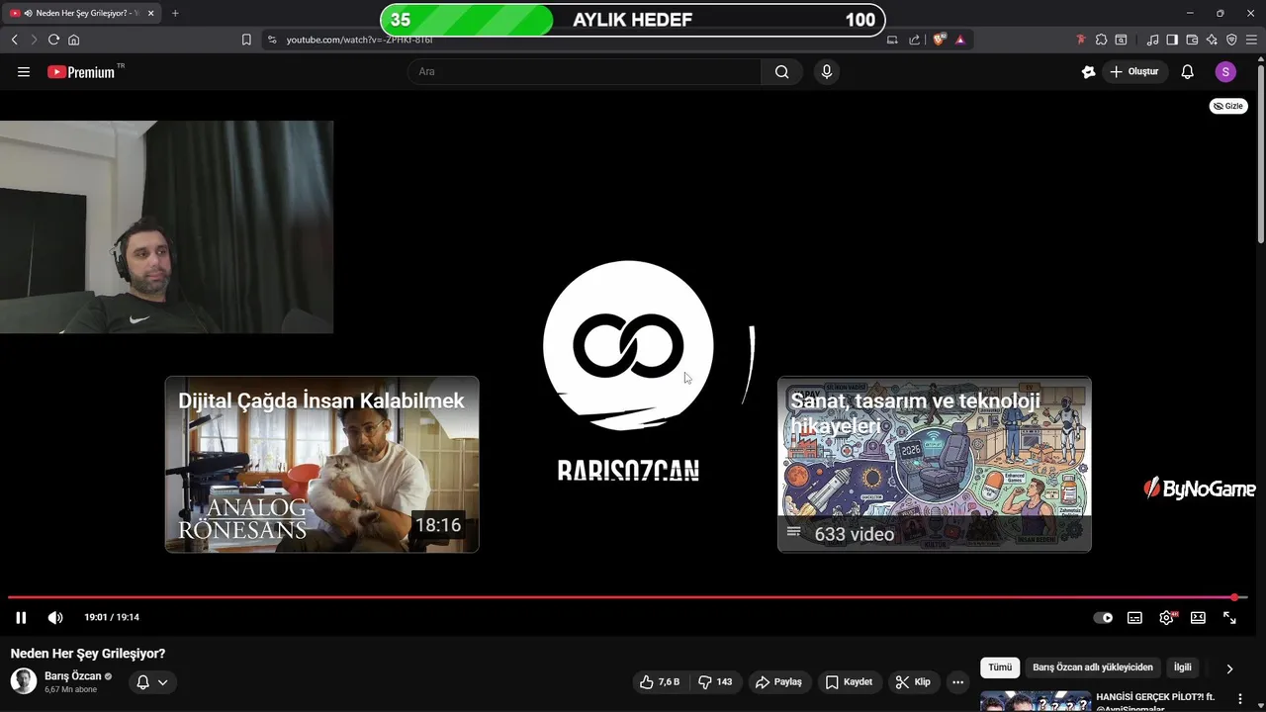Reload the current page
The width and height of the screenshot is (1266, 712).
(53, 40)
